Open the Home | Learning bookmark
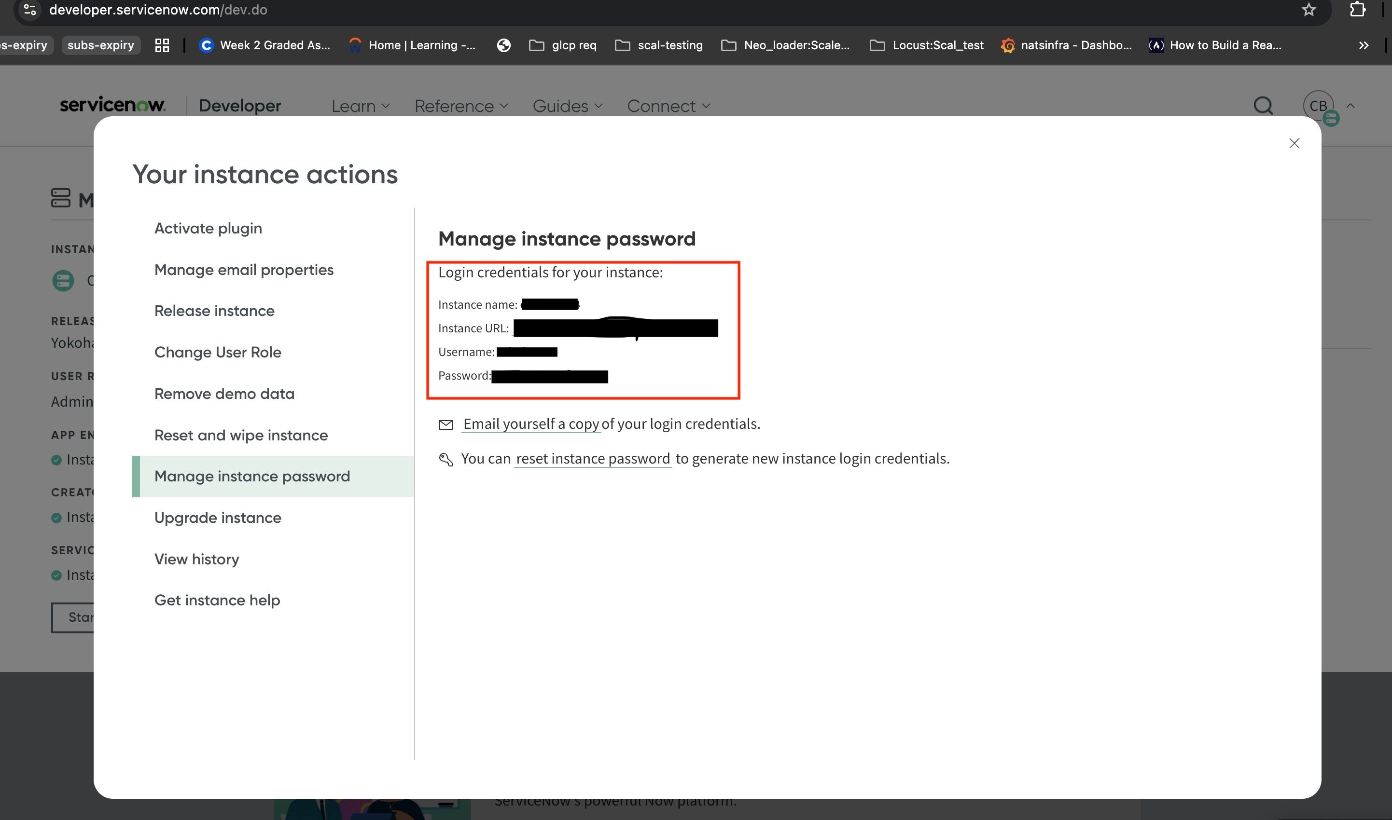Viewport: 1392px width, 820px height. coord(412,45)
